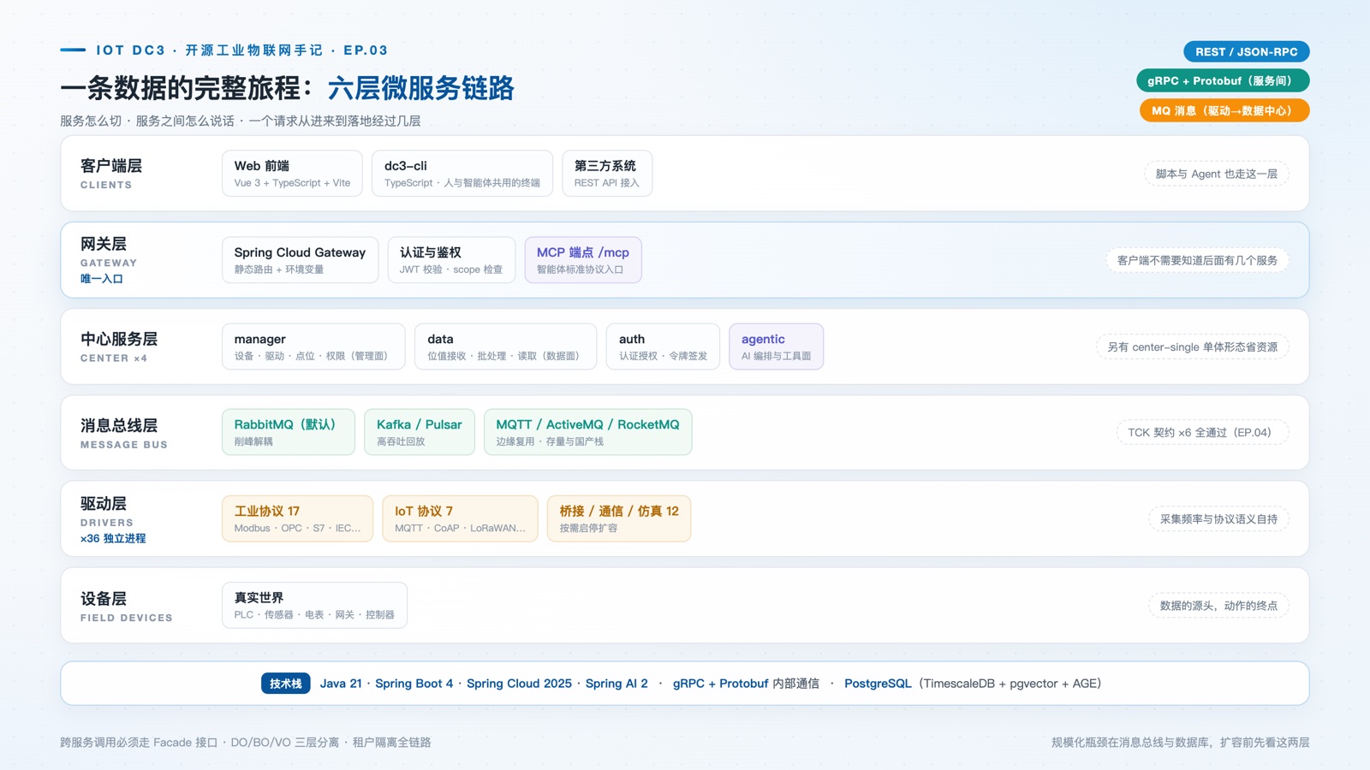Click the green gRPC + Protobuf（服务间）legend pill
This screenshot has width=1370, height=770.
(x=1223, y=80)
